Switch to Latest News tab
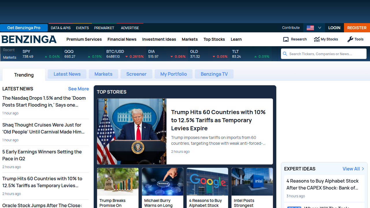 (67, 74)
